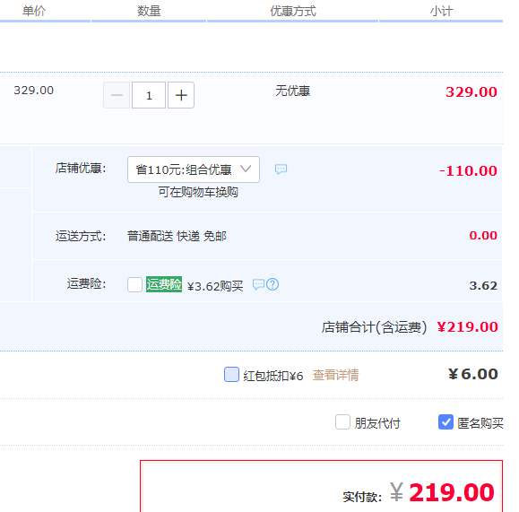Image resolution: width=519 pixels, height=512 pixels.
Task: Click the 优惠方式 column header
Action: click(x=293, y=11)
